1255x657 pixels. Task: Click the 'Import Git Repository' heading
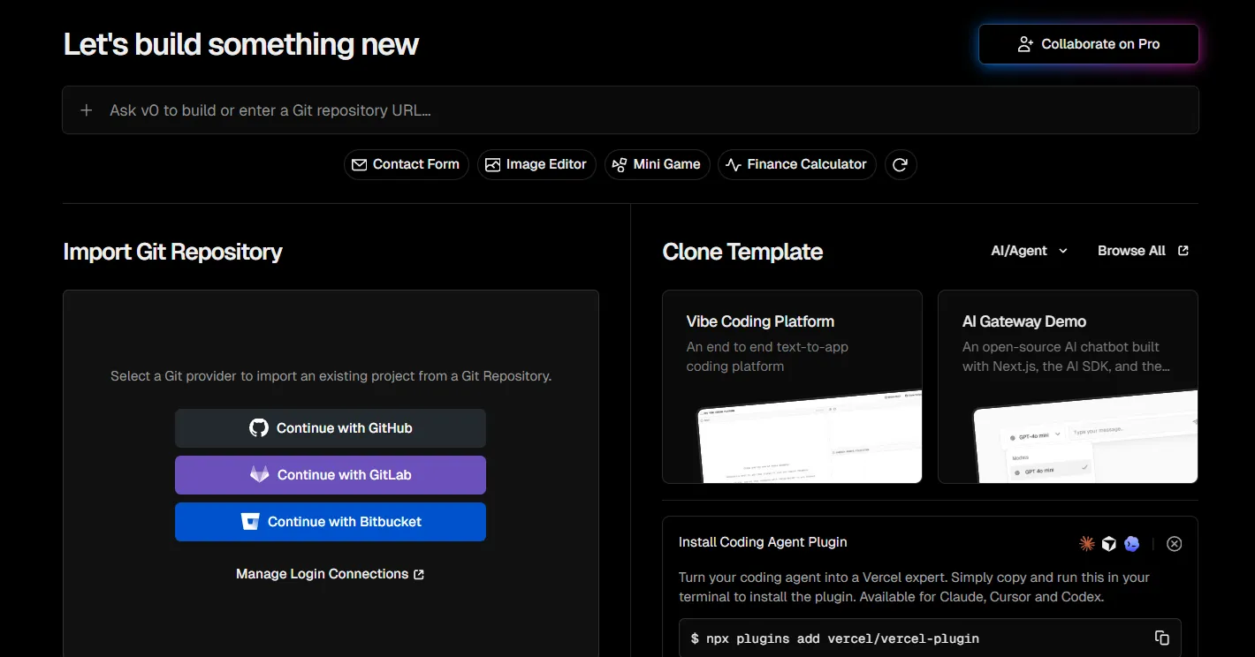click(x=173, y=252)
